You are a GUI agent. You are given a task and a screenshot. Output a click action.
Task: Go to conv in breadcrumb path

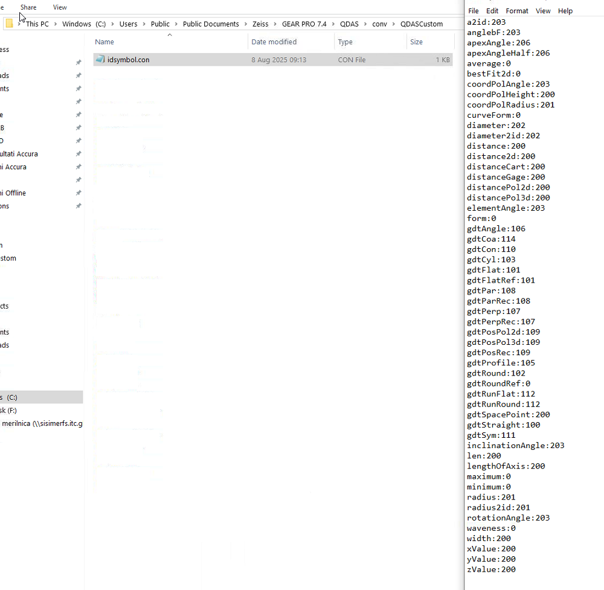click(379, 24)
